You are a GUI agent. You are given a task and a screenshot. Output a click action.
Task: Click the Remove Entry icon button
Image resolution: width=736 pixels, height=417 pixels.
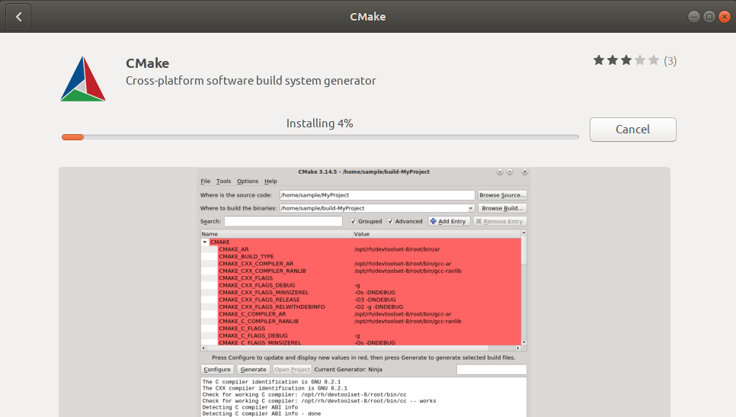pyautogui.click(x=479, y=221)
